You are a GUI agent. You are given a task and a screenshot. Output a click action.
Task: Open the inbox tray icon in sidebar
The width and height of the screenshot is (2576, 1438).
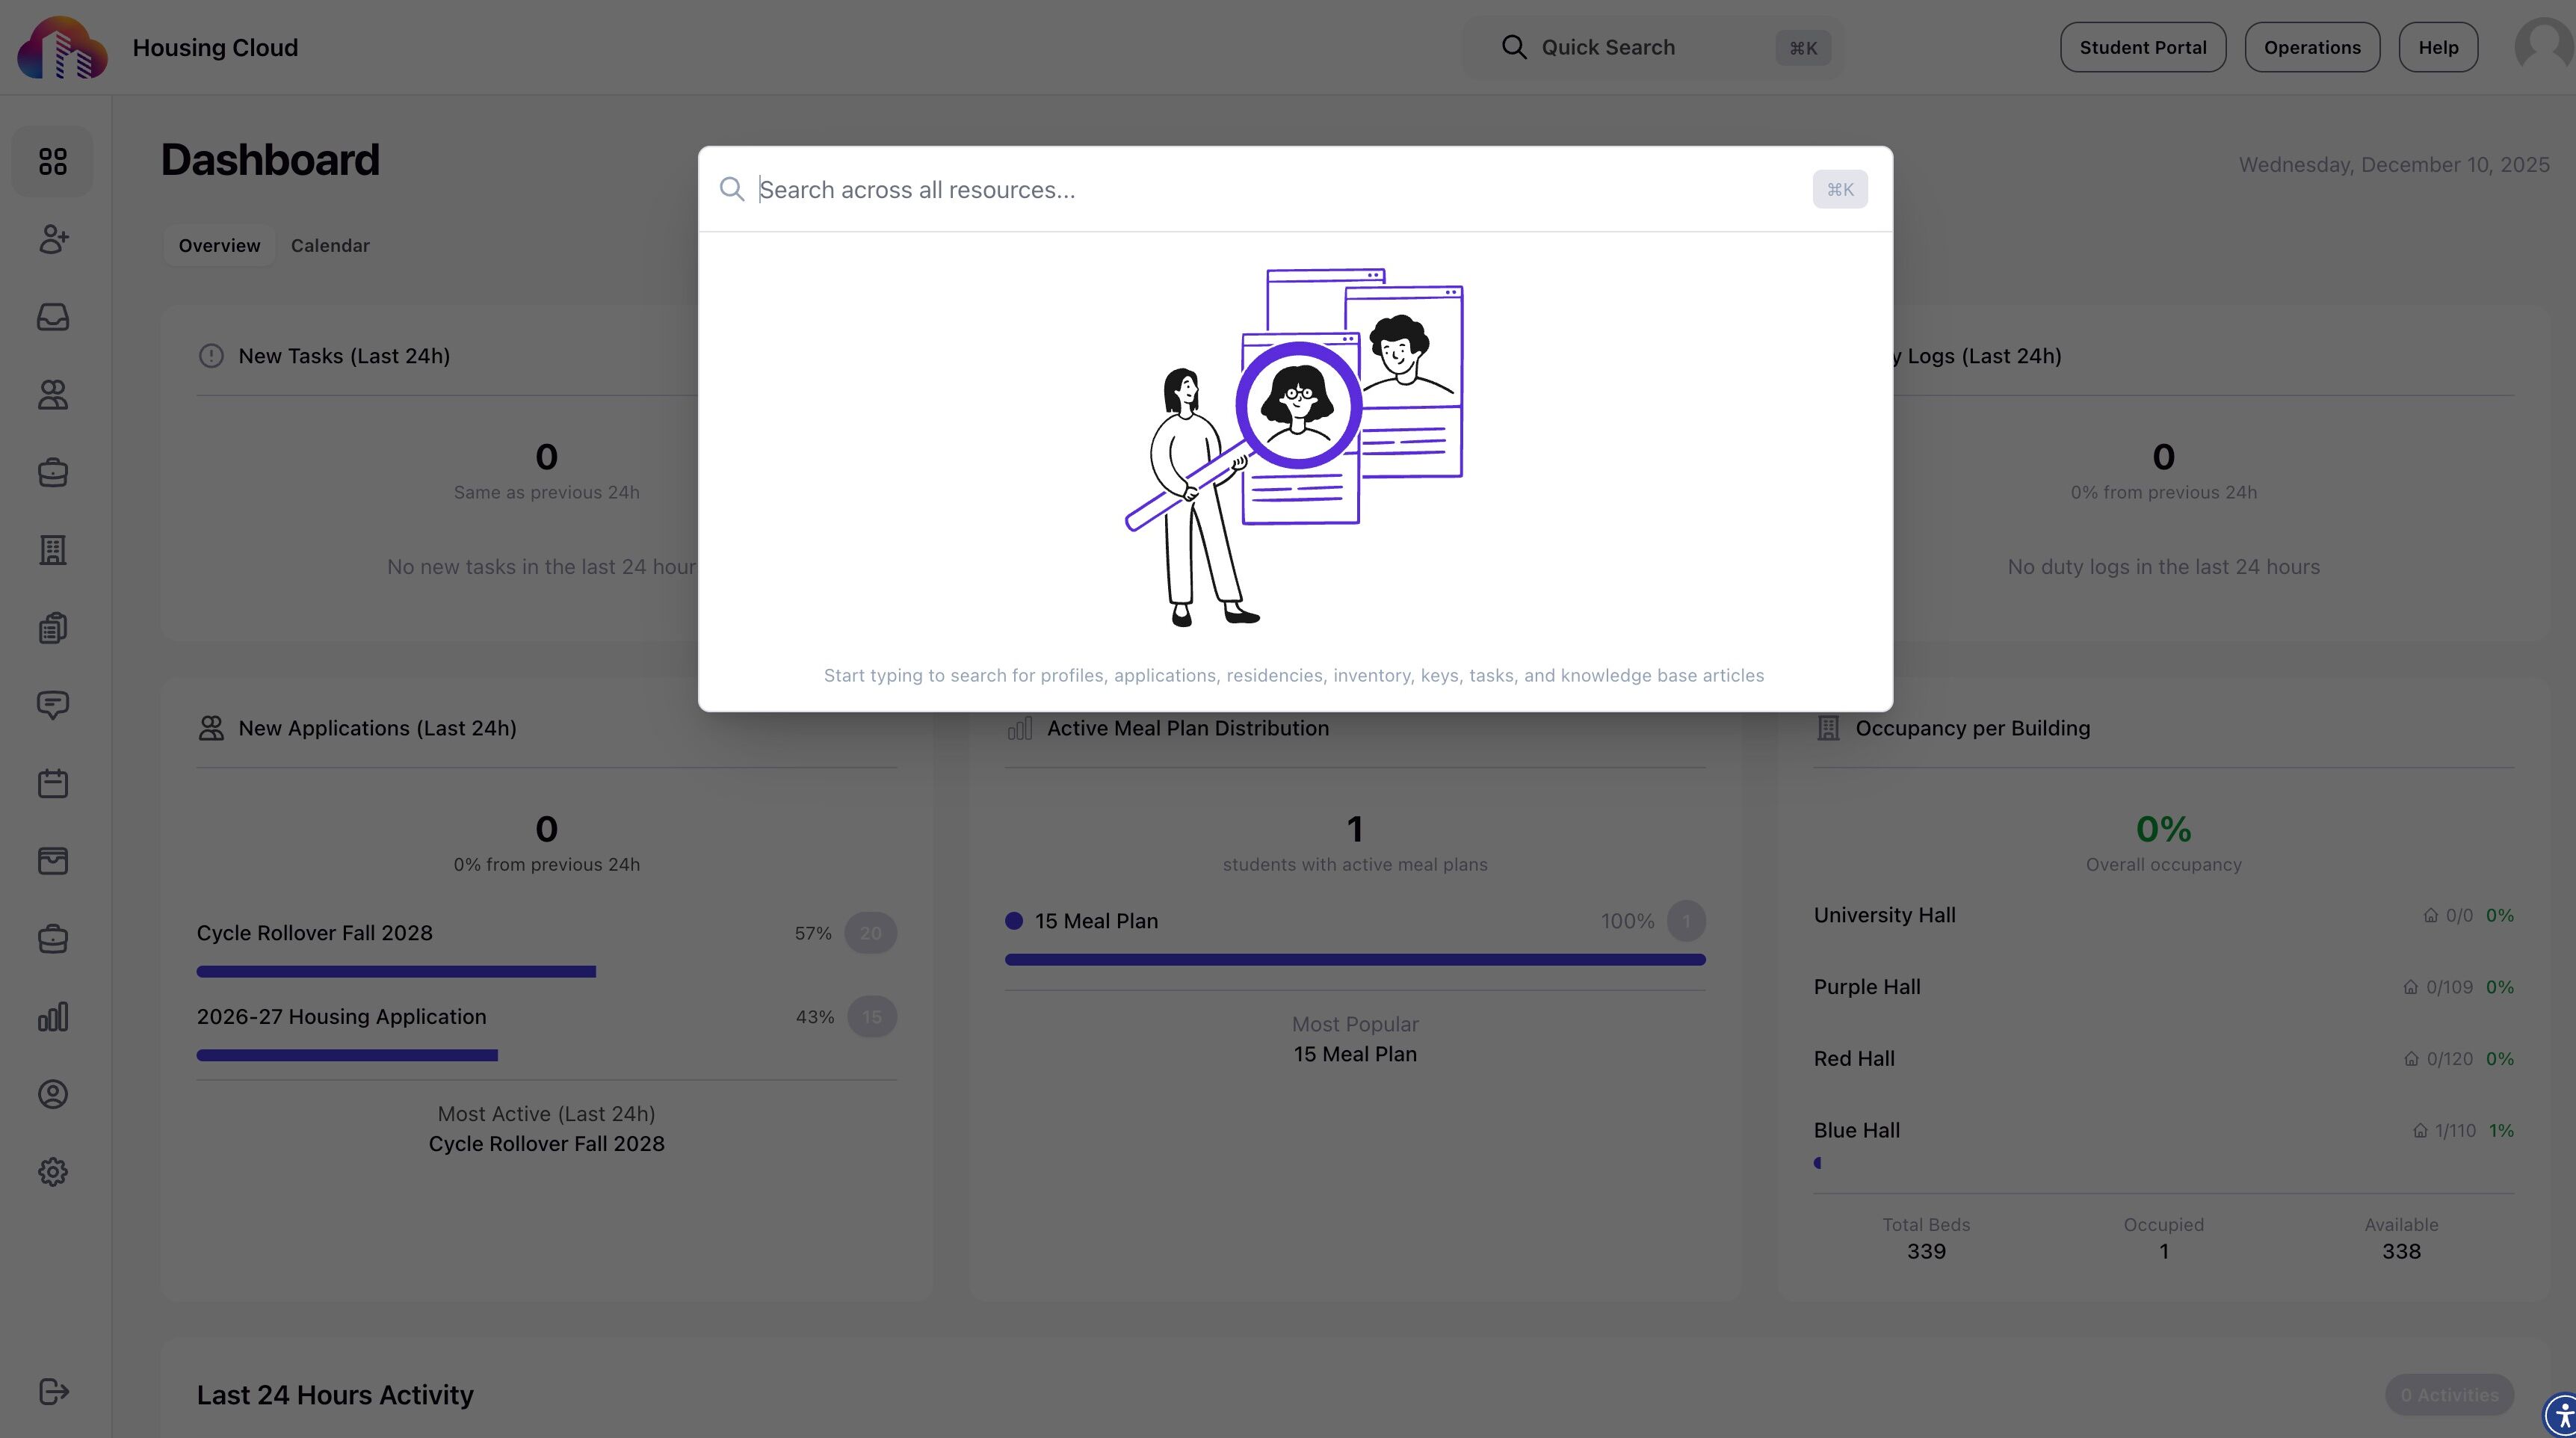[53, 317]
